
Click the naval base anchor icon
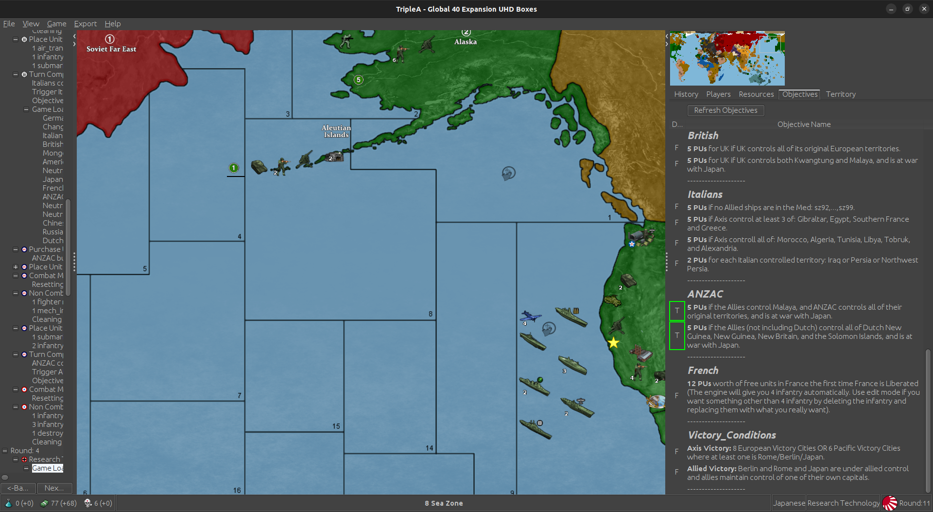coord(656,402)
